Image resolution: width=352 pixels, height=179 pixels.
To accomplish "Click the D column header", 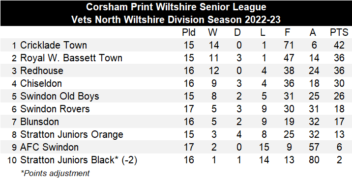I will (237, 32).
